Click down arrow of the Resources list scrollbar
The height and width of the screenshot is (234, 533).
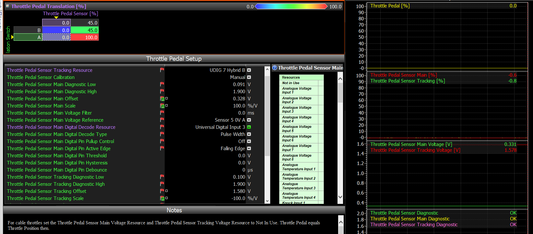coord(340,197)
